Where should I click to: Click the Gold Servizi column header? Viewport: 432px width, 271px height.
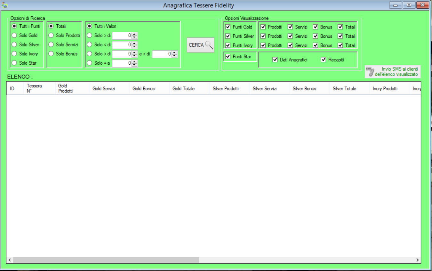(110, 88)
